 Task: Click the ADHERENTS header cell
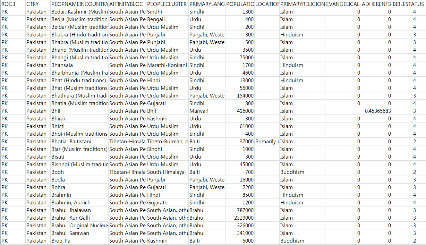pos(376,4)
